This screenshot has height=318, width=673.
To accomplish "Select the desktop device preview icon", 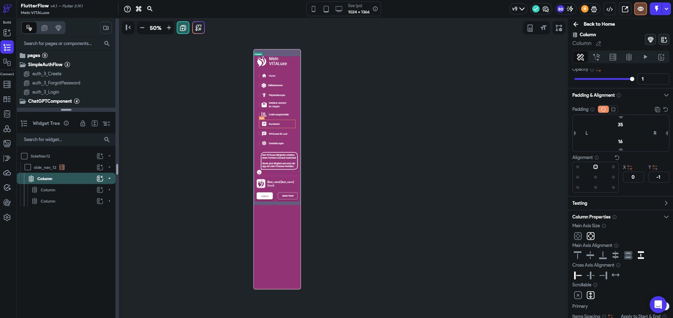I will pyautogui.click(x=339, y=9).
